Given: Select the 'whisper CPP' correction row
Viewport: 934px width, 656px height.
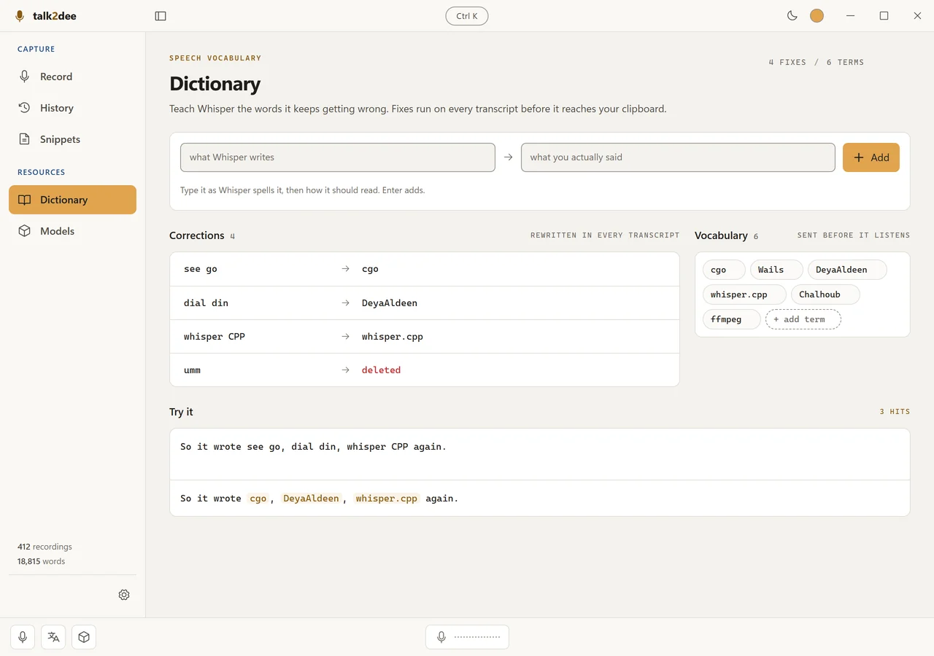Looking at the screenshot, I should 425,336.
